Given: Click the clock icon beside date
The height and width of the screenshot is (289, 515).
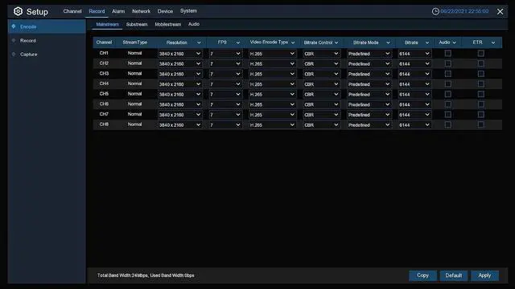Looking at the screenshot, I should coord(435,11).
